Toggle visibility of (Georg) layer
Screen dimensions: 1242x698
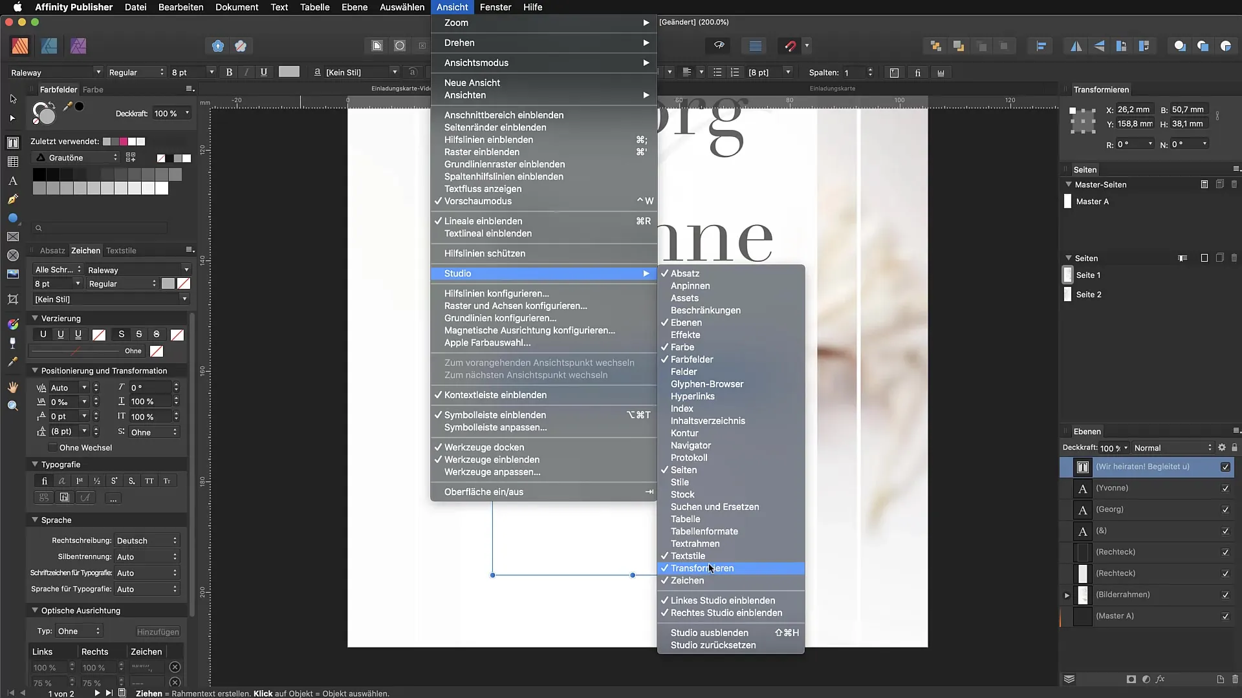click(x=1225, y=510)
